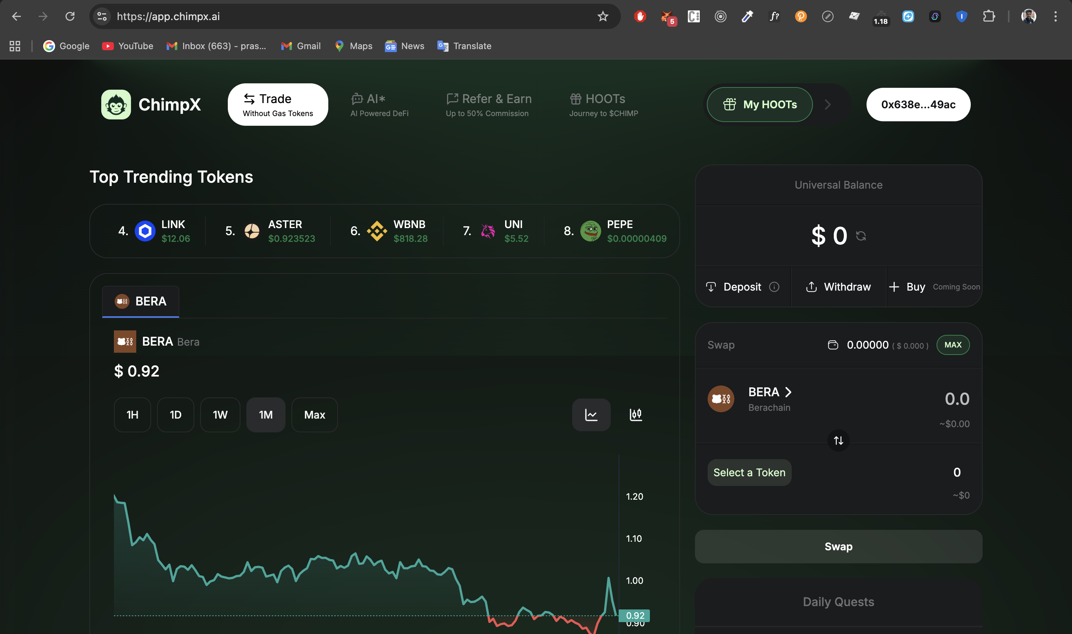Select the Max timeframe option
Screen dimensions: 1072x634
click(x=314, y=414)
